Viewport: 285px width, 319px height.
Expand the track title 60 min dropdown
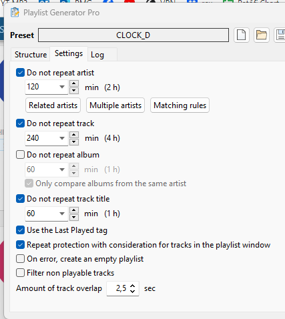tap(62, 214)
